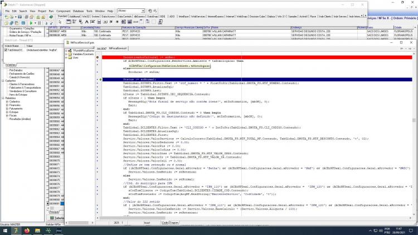Click the Pause program toolbar icon
The width and height of the screenshot is (418, 235).
click(x=39, y=23)
